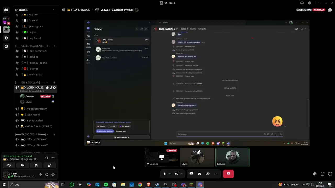Open Discord help icon in title bar
This screenshot has width=335, height=188.
(310, 3)
